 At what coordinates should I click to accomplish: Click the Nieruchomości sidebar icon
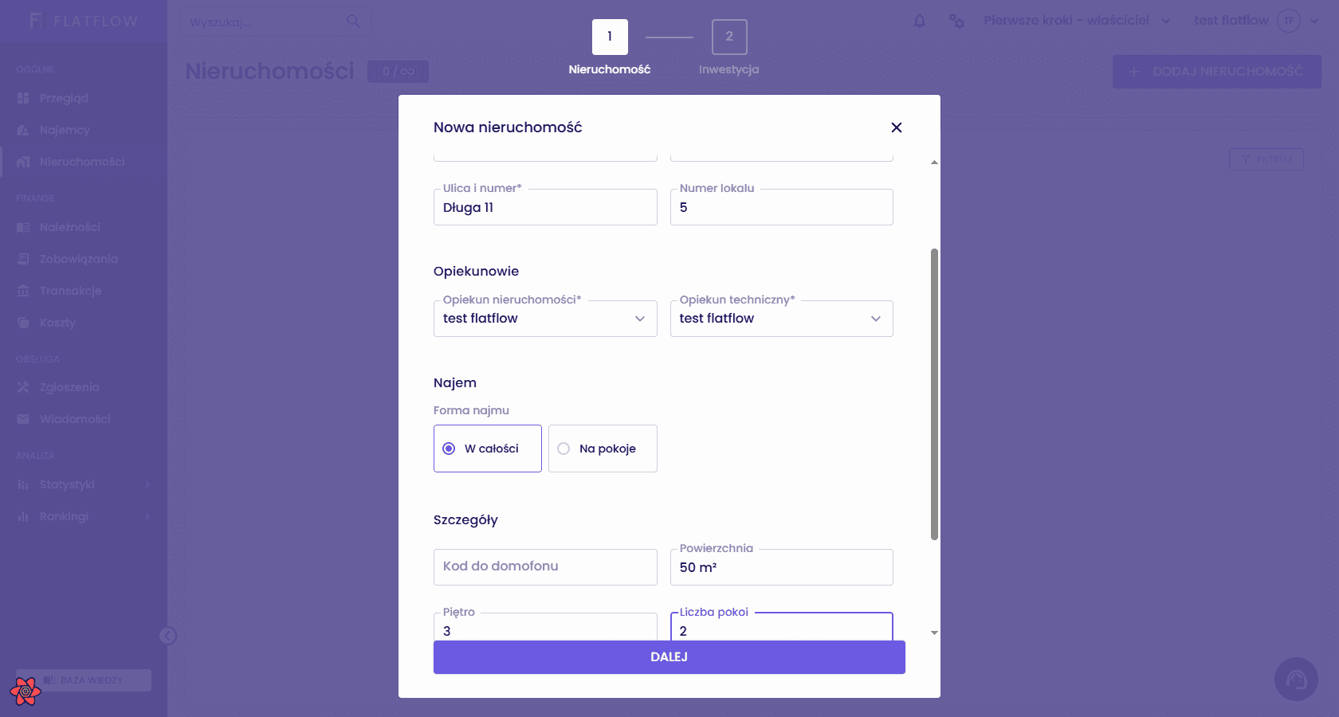(23, 162)
